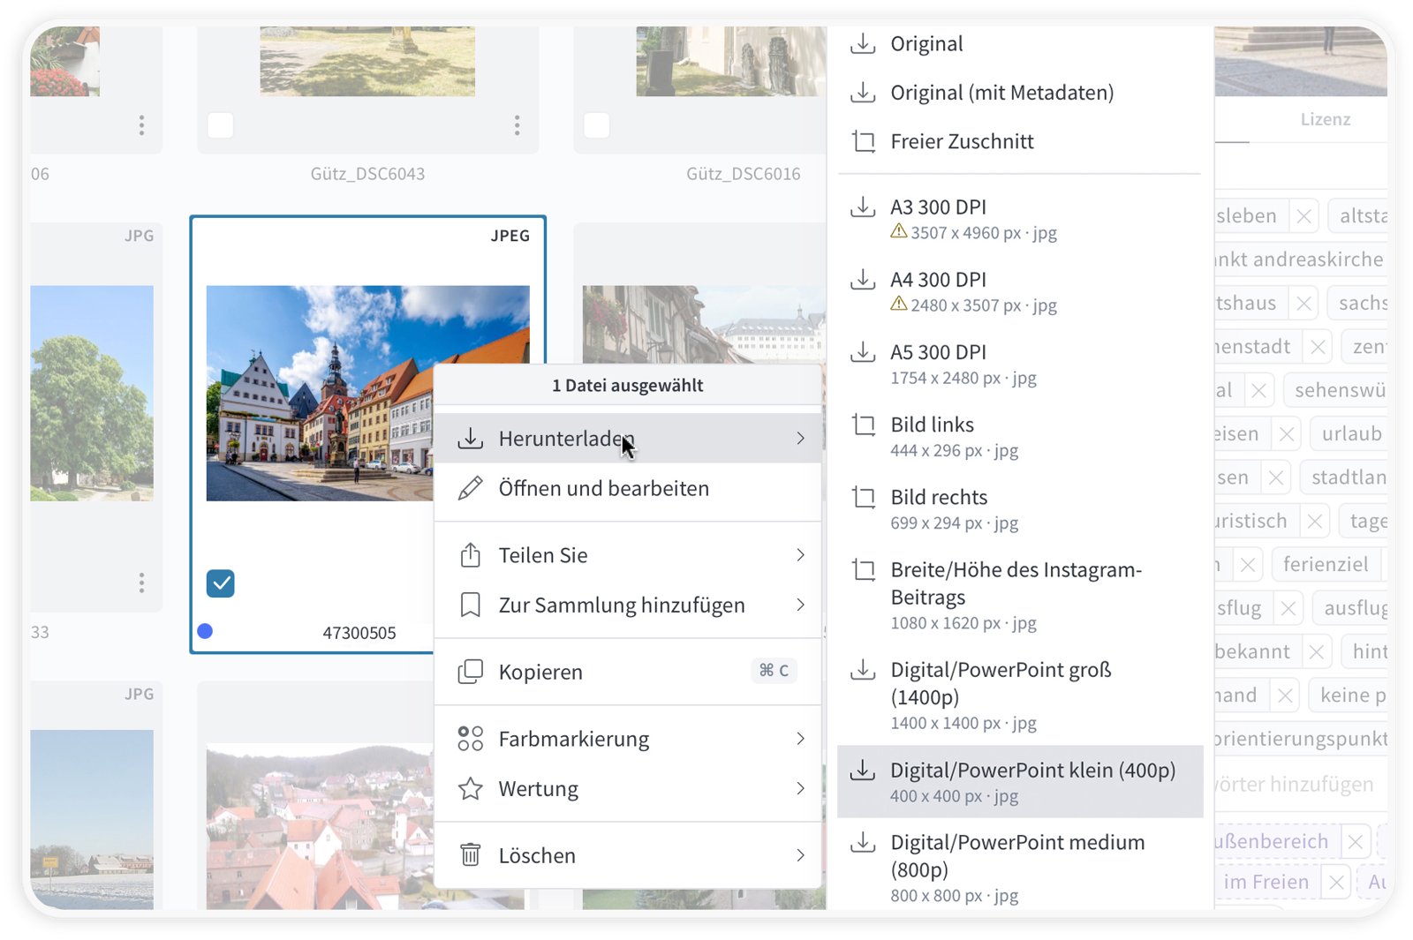Viewport: 1413px width, 940px height.
Task: Click the trash icon next to Löschen
Action: click(471, 855)
